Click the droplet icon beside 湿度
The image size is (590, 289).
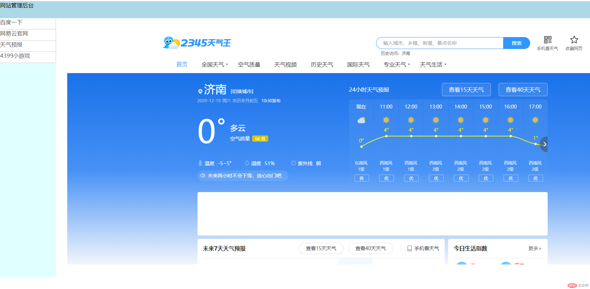point(247,163)
